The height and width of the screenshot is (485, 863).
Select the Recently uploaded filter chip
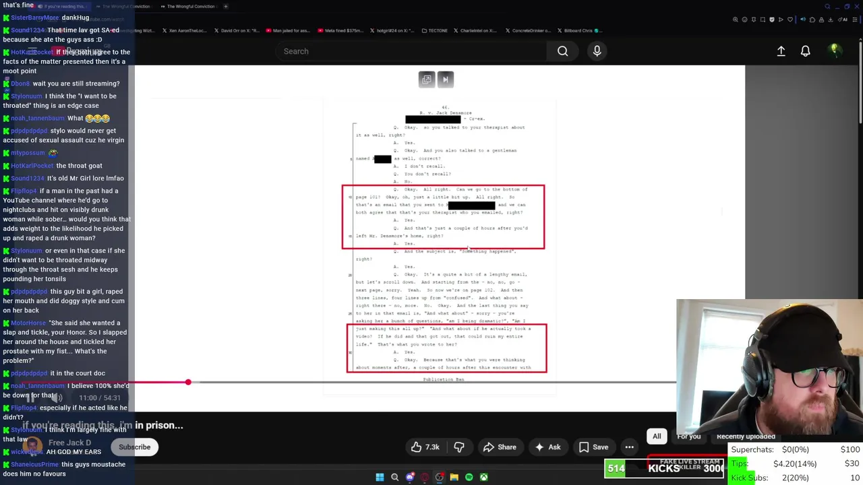tap(746, 437)
